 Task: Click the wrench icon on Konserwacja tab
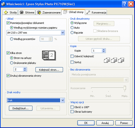click(x=88, y=12)
